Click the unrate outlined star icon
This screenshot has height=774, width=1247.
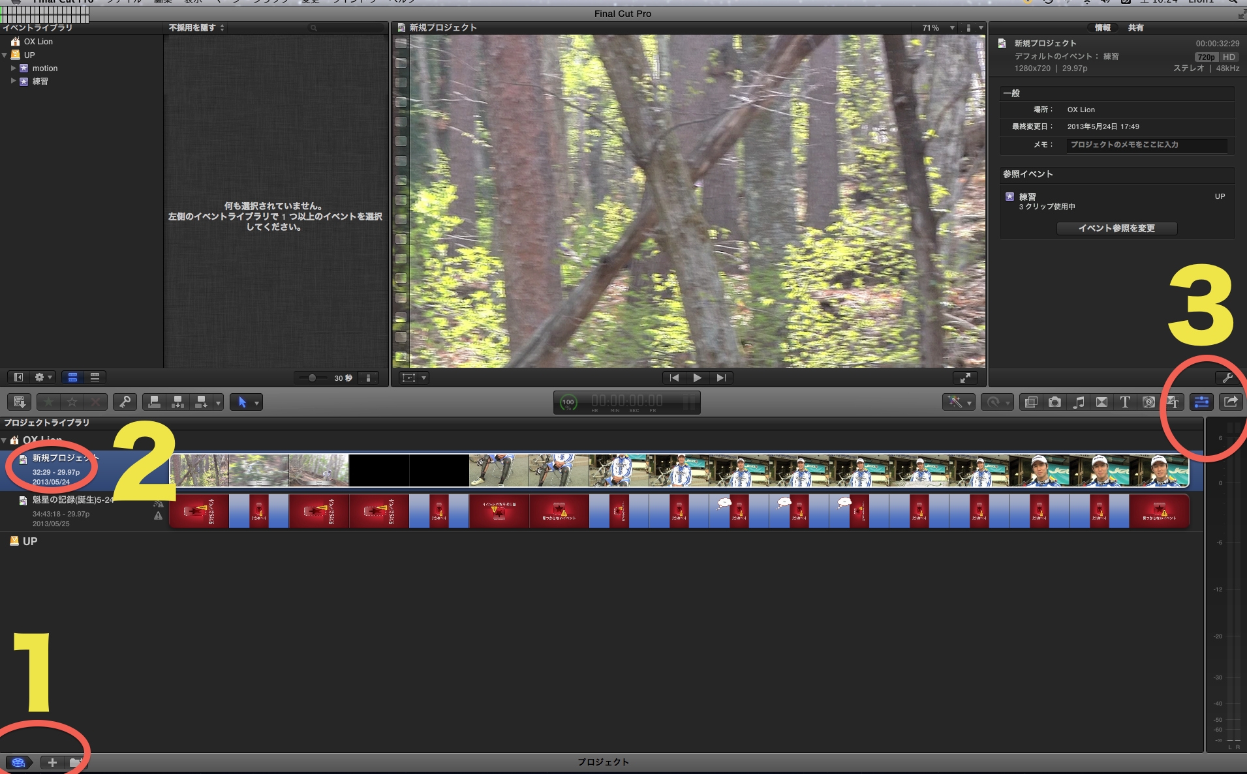[x=72, y=402]
